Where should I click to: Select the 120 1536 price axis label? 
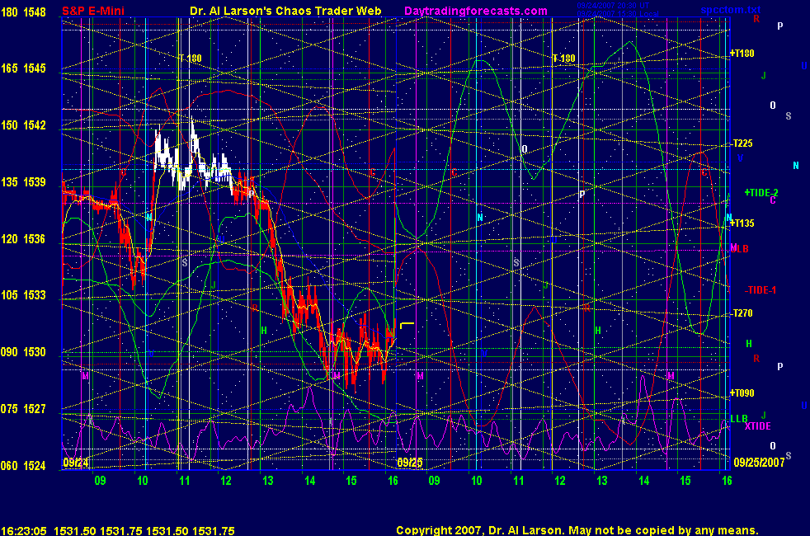(x=23, y=238)
